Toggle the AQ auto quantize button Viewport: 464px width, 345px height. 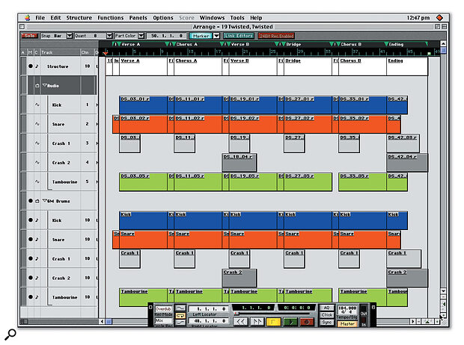[x=327, y=308]
